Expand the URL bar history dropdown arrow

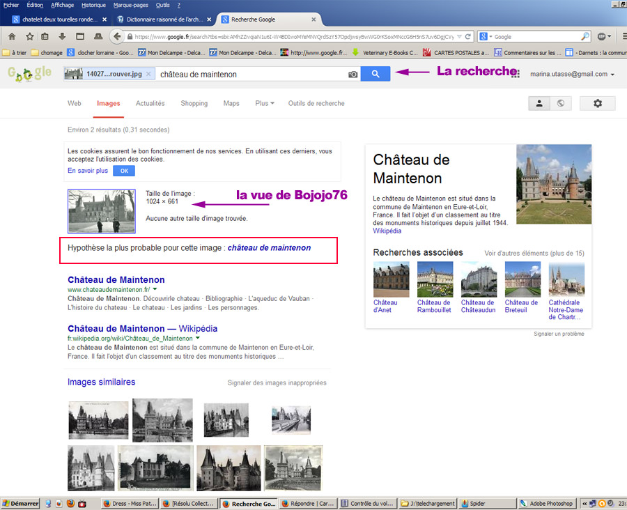(459, 36)
